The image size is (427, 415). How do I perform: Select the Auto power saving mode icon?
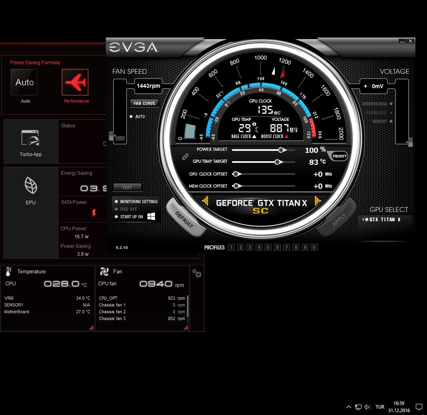tap(24, 82)
